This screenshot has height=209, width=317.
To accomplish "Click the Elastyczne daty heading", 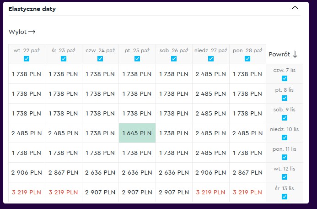I will [x=32, y=9].
